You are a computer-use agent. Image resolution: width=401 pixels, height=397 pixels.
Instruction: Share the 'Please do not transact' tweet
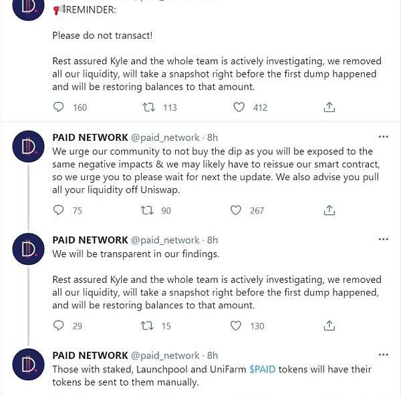(329, 107)
